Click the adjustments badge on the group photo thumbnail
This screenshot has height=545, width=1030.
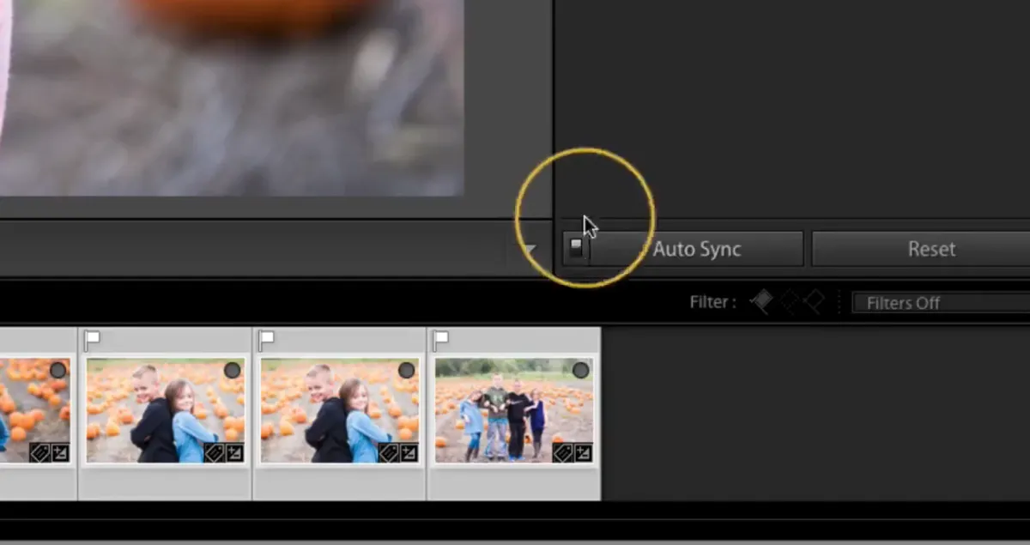tap(584, 452)
